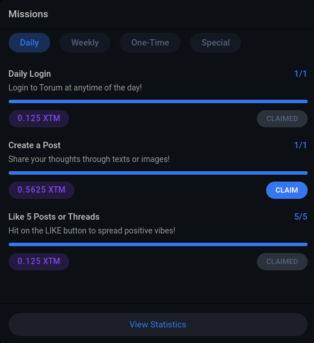Click the 5/5 progress counter
Screen dimensions: 314x343
pos(301,217)
